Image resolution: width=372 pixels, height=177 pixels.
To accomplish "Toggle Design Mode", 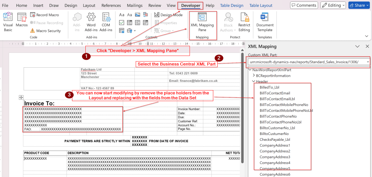I will click(x=169, y=15).
